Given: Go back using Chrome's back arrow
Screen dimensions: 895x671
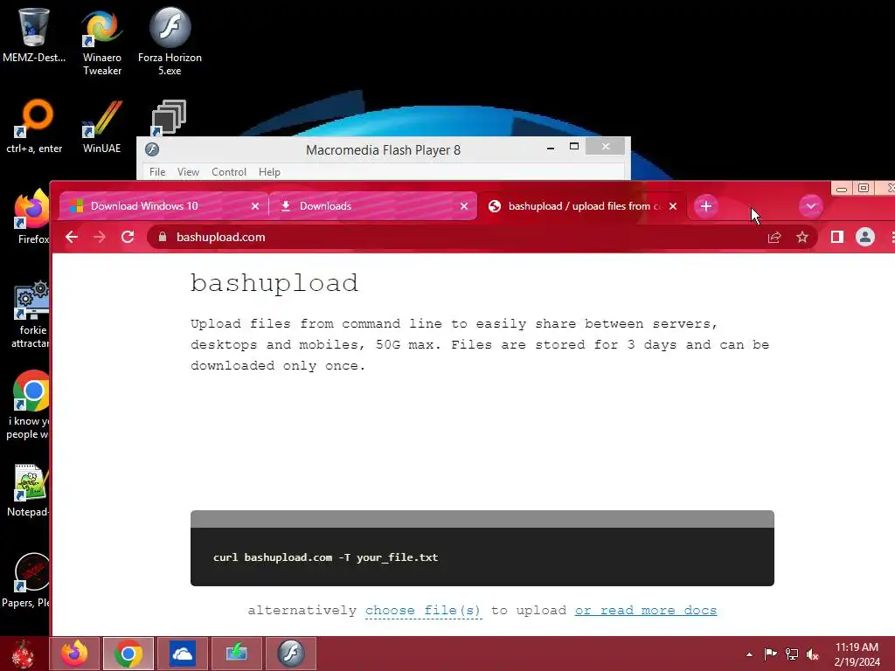Looking at the screenshot, I should point(72,237).
